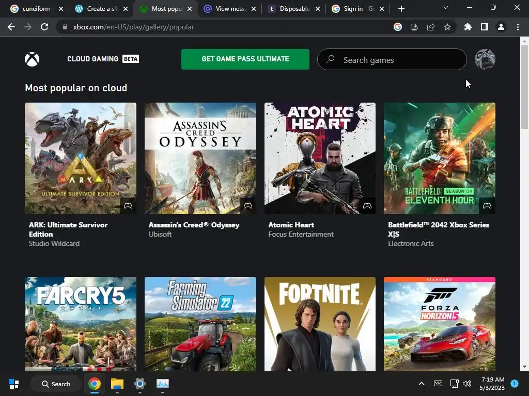This screenshot has width=529, height=396.
Task: Go back using browser back arrow
Action: (x=11, y=27)
